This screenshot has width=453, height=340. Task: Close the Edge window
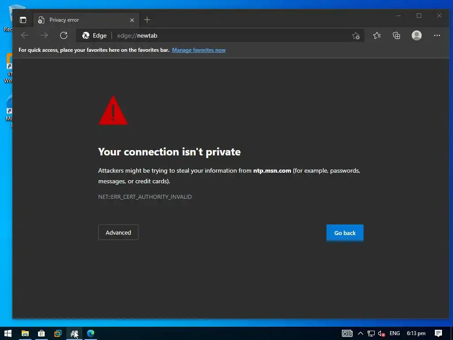(x=439, y=15)
